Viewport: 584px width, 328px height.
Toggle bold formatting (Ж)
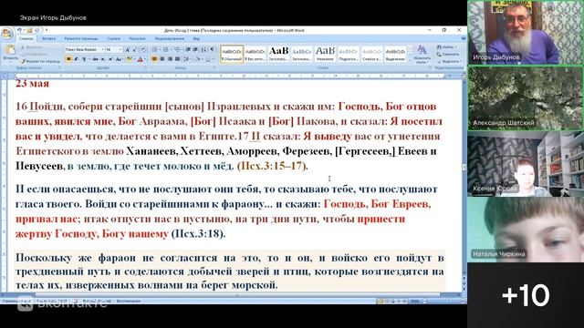[x=68, y=59]
